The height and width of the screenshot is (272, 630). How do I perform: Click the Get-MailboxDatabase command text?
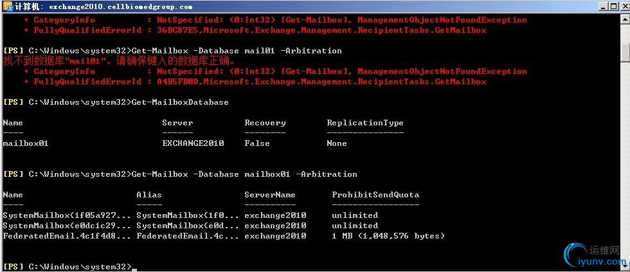[x=181, y=102]
